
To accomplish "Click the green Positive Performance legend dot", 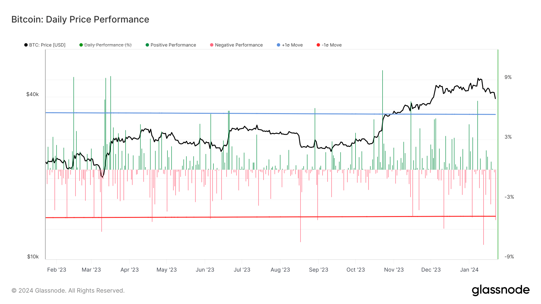I will click(x=147, y=45).
